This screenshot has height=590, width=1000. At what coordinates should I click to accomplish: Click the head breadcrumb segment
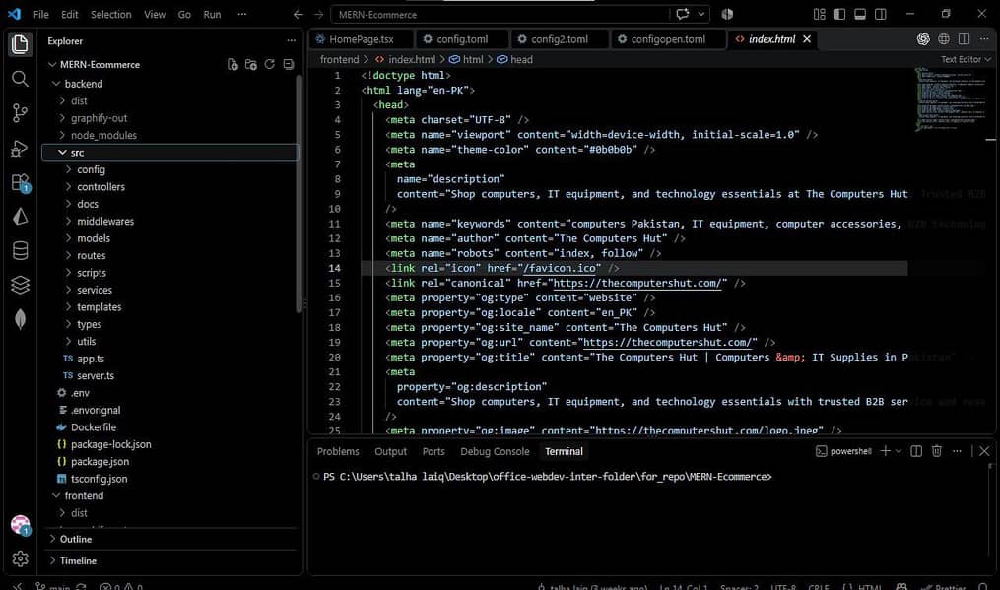coord(515,59)
